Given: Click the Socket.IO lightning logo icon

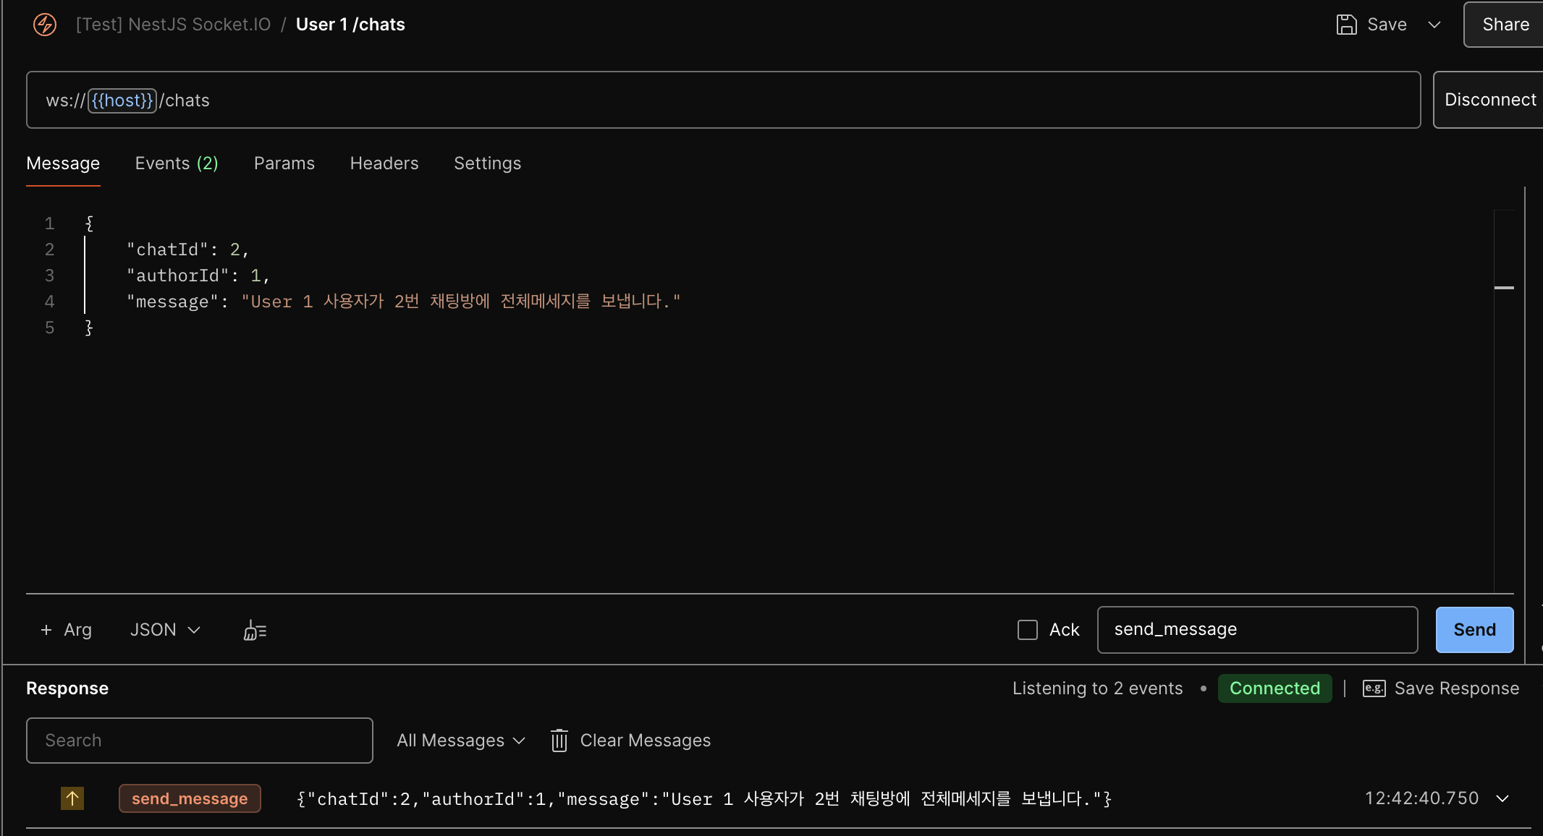Looking at the screenshot, I should (45, 25).
